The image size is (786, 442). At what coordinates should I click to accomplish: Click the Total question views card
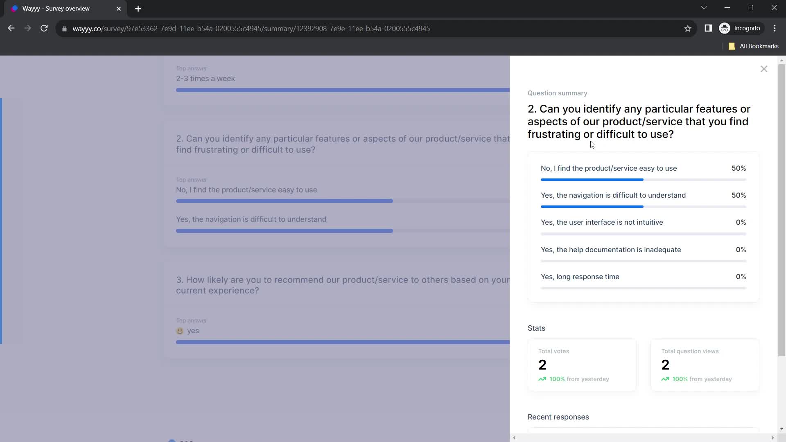tap(705, 365)
